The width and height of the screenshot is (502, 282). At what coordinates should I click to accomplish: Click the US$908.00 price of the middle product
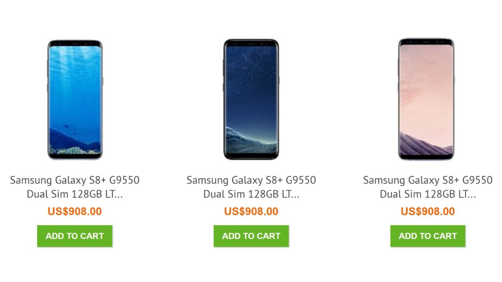pos(251,211)
